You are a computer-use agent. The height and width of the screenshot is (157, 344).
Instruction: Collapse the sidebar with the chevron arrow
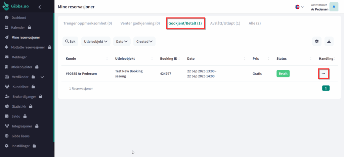point(40,7)
